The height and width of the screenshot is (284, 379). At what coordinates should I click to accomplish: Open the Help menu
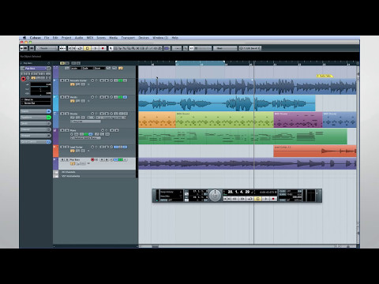pos(175,38)
